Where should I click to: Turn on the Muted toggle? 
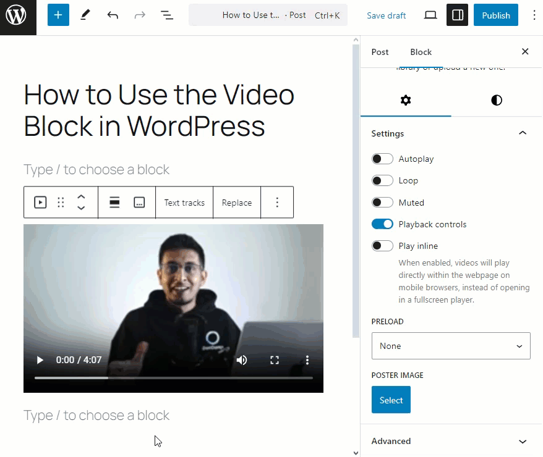[382, 203]
